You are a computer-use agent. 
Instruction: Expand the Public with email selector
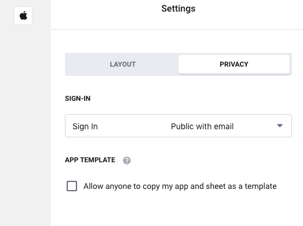[x=178, y=126]
